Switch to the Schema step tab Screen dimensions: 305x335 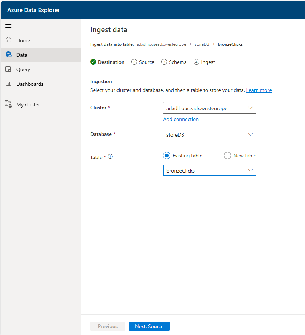coord(174,62)
